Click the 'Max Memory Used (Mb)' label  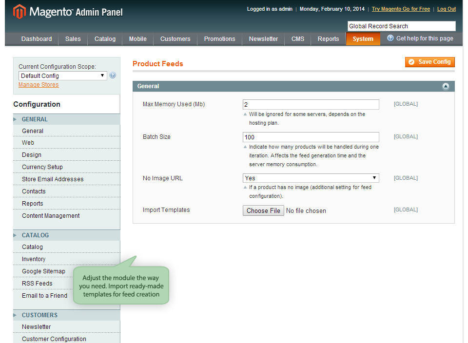tap(174, 104)
